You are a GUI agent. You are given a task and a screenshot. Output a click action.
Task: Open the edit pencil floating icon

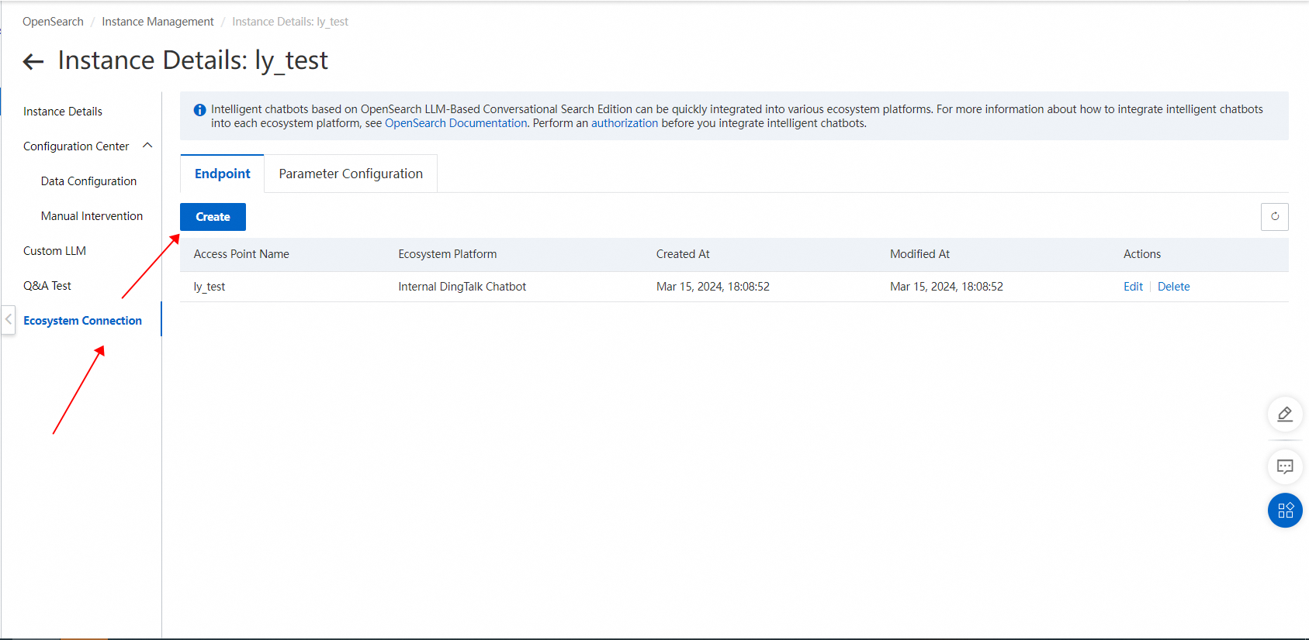click(1285, 415)
